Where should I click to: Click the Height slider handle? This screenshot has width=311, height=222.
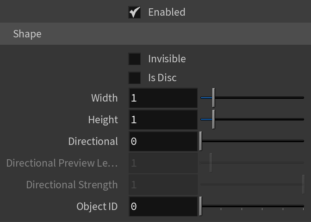214,120
